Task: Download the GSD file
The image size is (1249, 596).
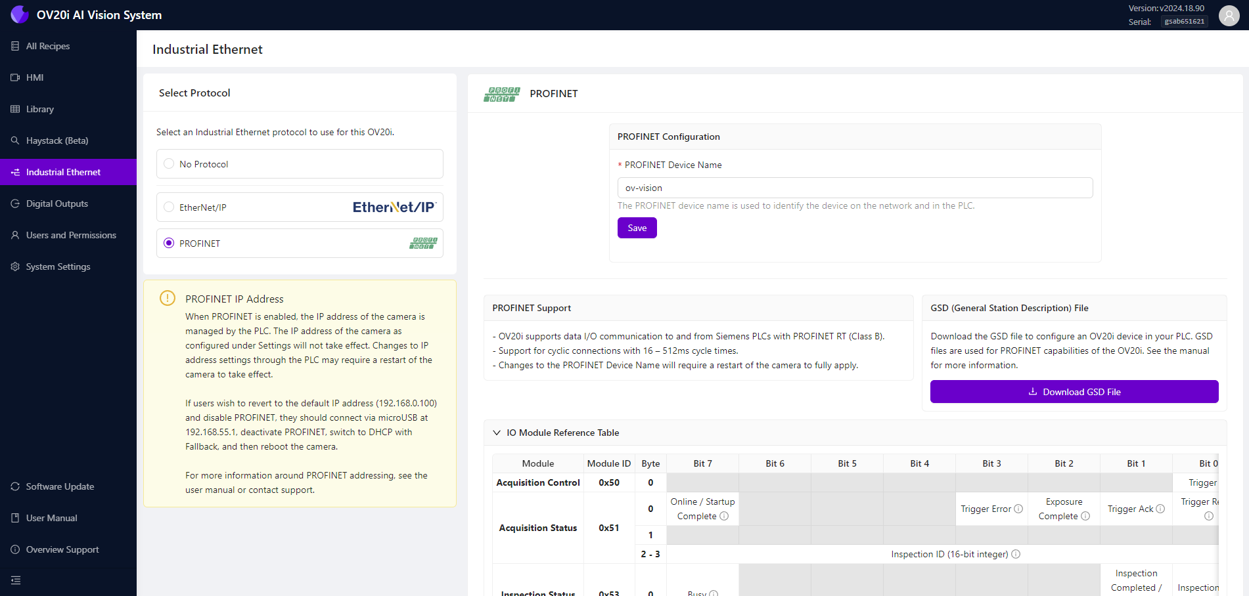Action: point(1074,392)
